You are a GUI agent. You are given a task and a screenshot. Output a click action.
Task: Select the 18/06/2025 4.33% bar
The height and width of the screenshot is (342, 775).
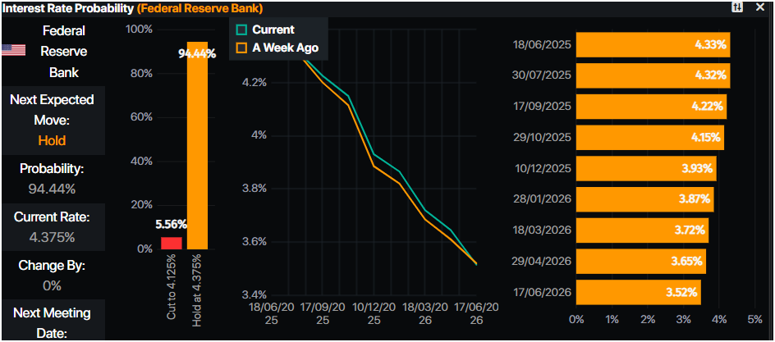653,45
